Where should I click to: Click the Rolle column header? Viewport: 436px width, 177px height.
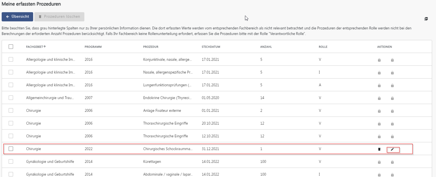323,47
